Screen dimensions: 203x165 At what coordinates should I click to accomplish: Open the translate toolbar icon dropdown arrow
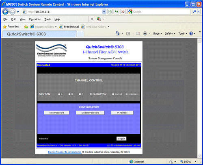(104, 19)
